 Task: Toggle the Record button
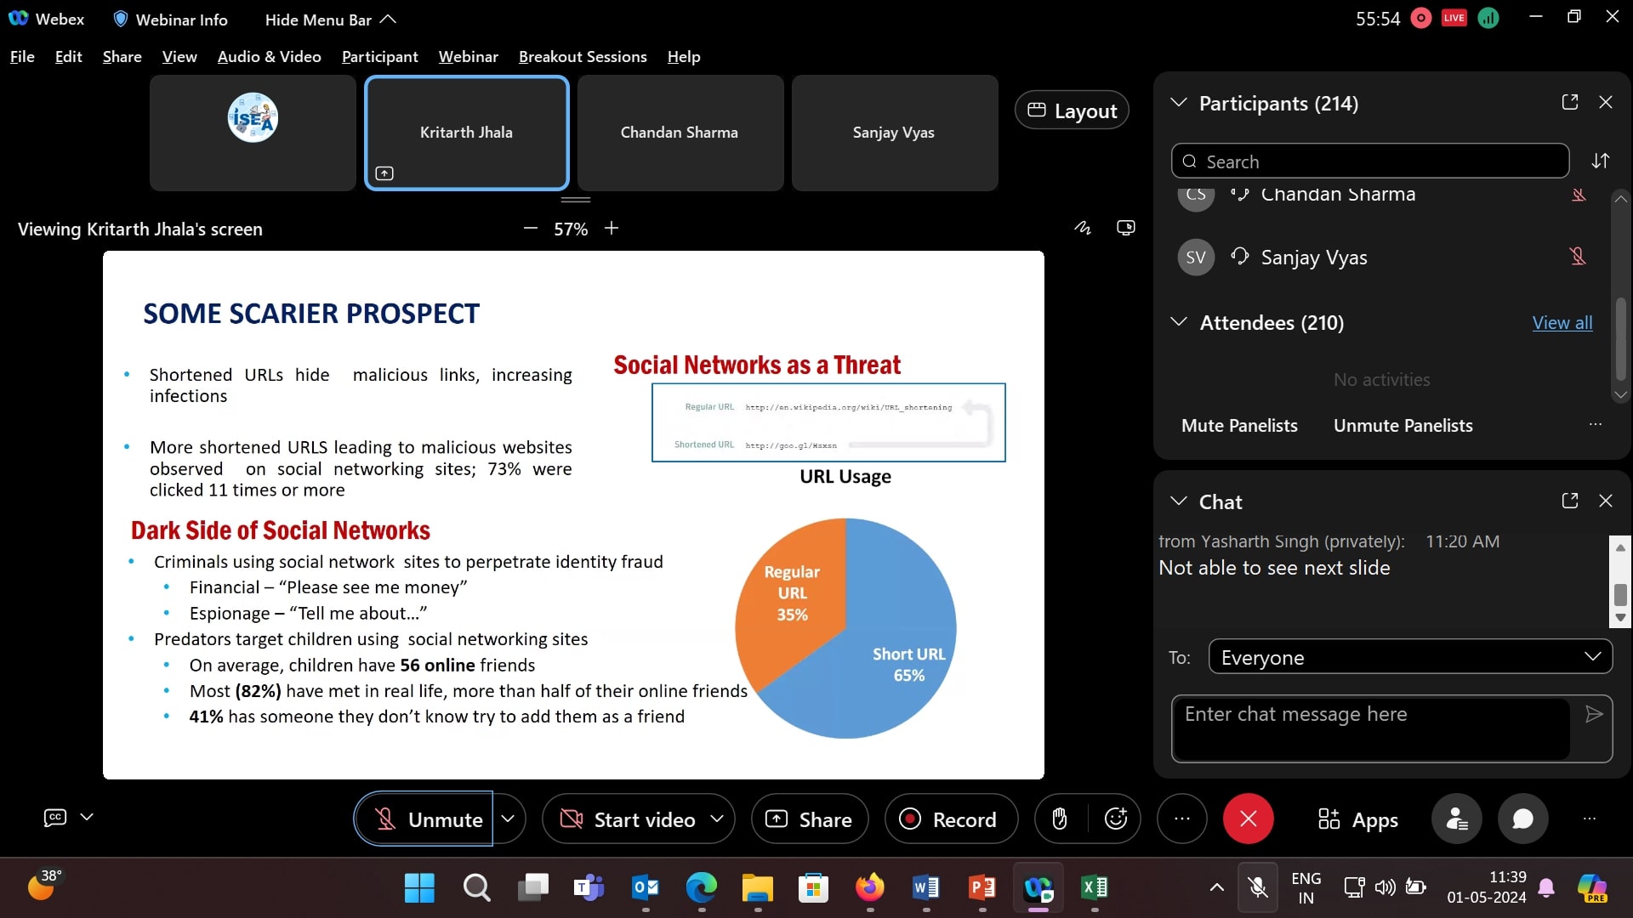tap(950, 819)
